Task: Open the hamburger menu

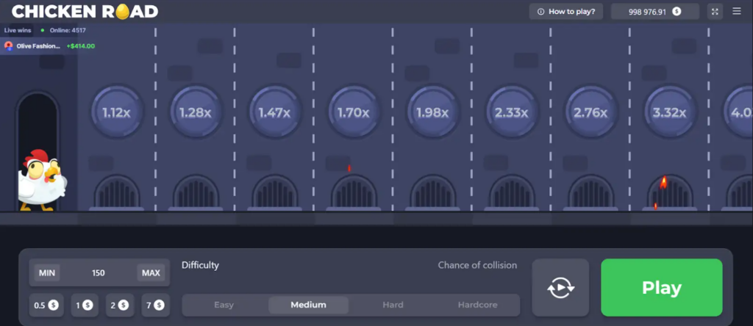Action: [736, 12]
